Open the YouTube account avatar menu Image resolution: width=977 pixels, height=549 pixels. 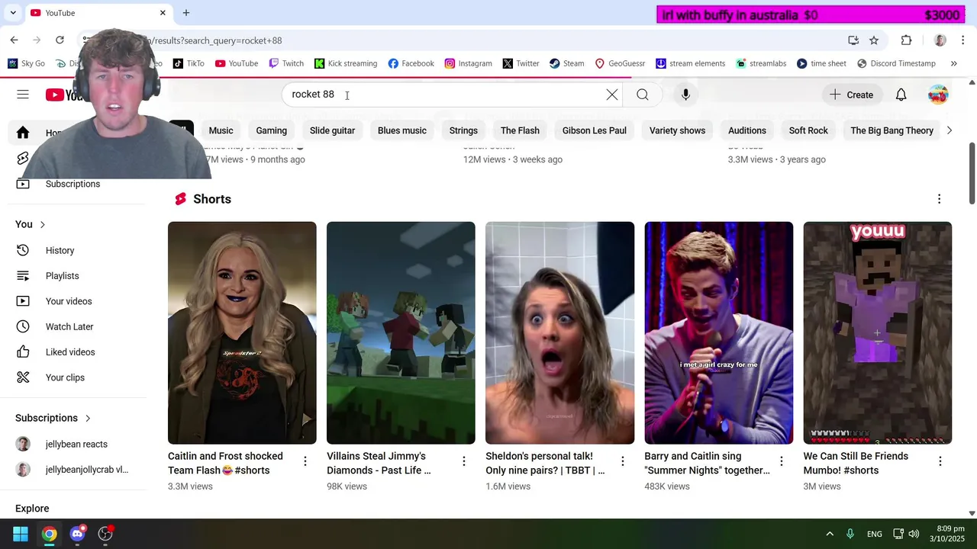tap(938, 95)
